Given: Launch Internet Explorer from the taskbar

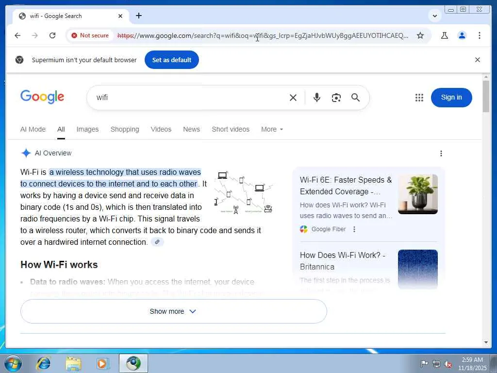Looking at the screenshot, I should click(x=43, y=363).
